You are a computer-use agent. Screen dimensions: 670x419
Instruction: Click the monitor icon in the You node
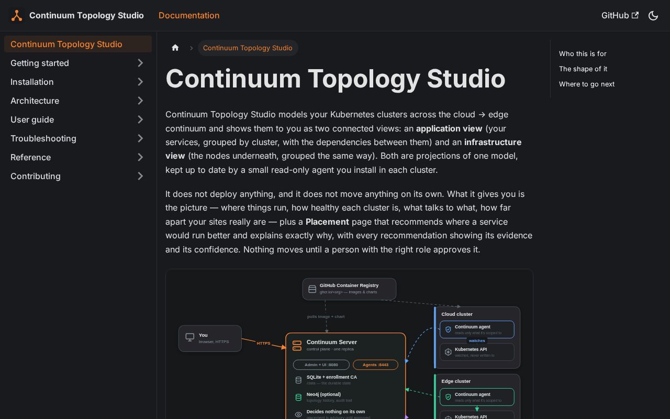pyautogui.click(x=190, y=338)
